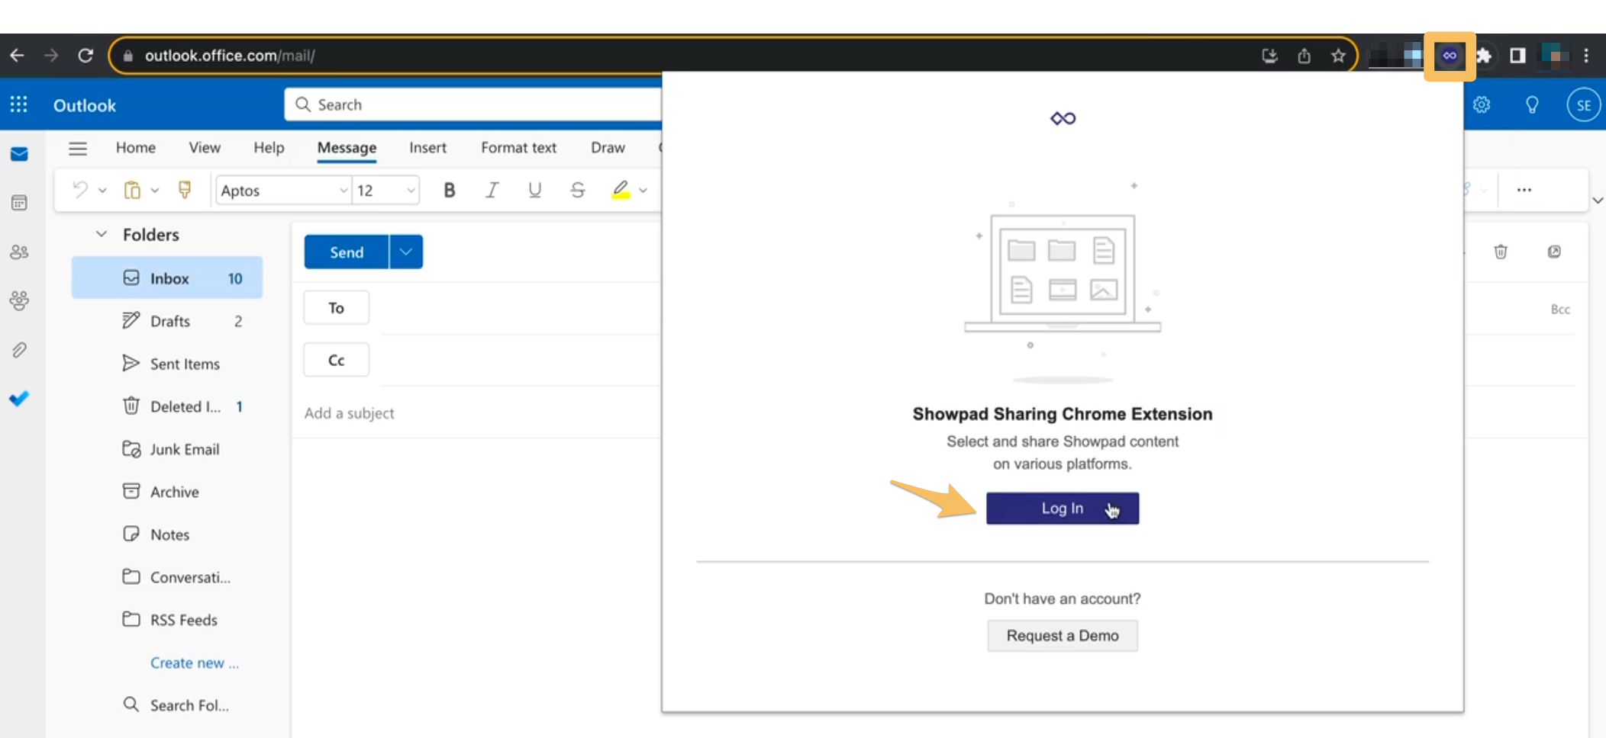The height and width of the screenshot is (738, 1606).
Task: Toggle the hamburger navigation pane
Action: click(x=78, y=148)
